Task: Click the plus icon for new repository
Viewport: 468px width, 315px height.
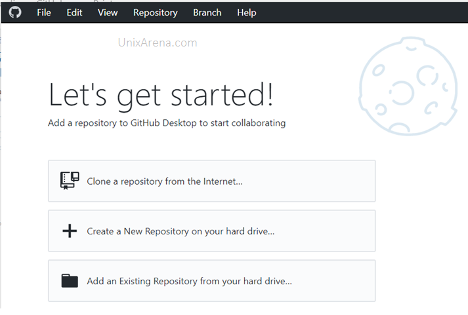Action: click(x=70, y=231)
